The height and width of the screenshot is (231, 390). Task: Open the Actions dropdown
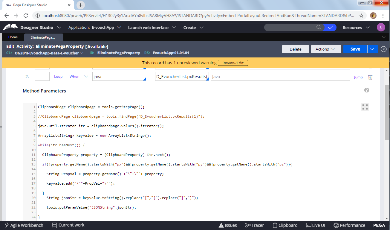pos(326,49)
